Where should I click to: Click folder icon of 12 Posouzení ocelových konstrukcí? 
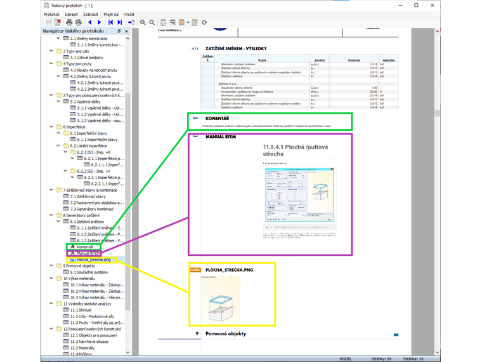(59, 329)
